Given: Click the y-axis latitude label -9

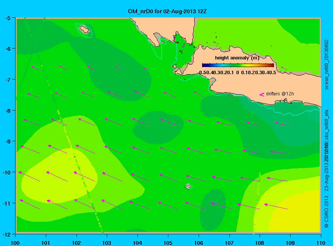Looking at the screenshot, I should [x=8, y=141].
